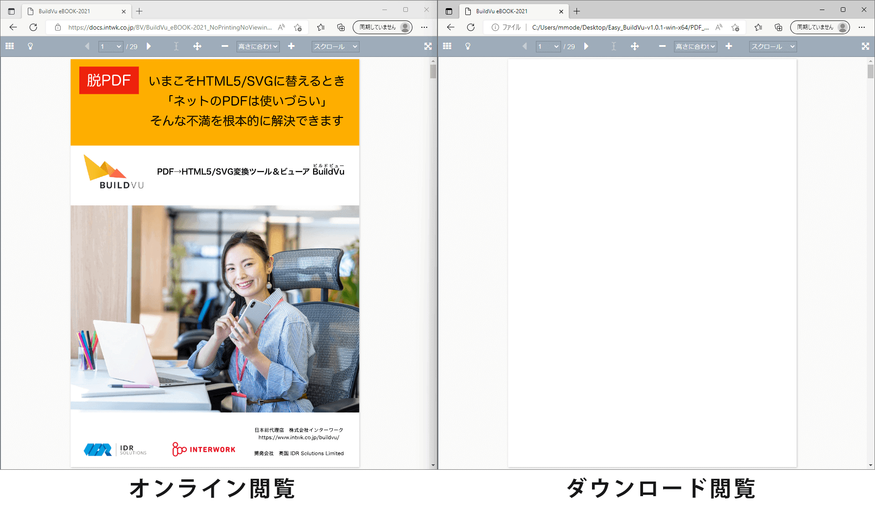The width and height of the screenshot is (875, 508).
Task: Open favorites list in right browser
Action: [758, 27]
